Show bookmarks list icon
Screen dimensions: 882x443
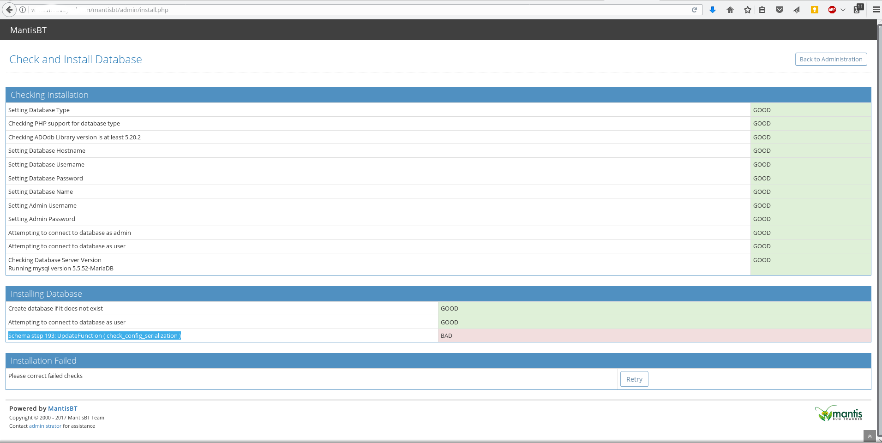762,10
